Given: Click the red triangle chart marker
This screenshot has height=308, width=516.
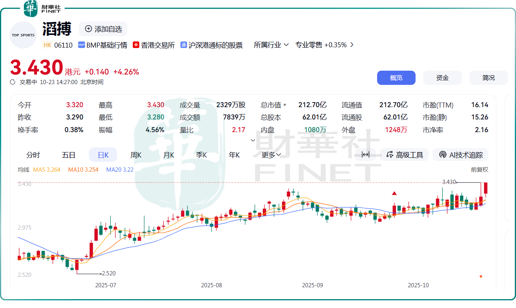Looking at the screenshot, I should (x=394, y=193).
